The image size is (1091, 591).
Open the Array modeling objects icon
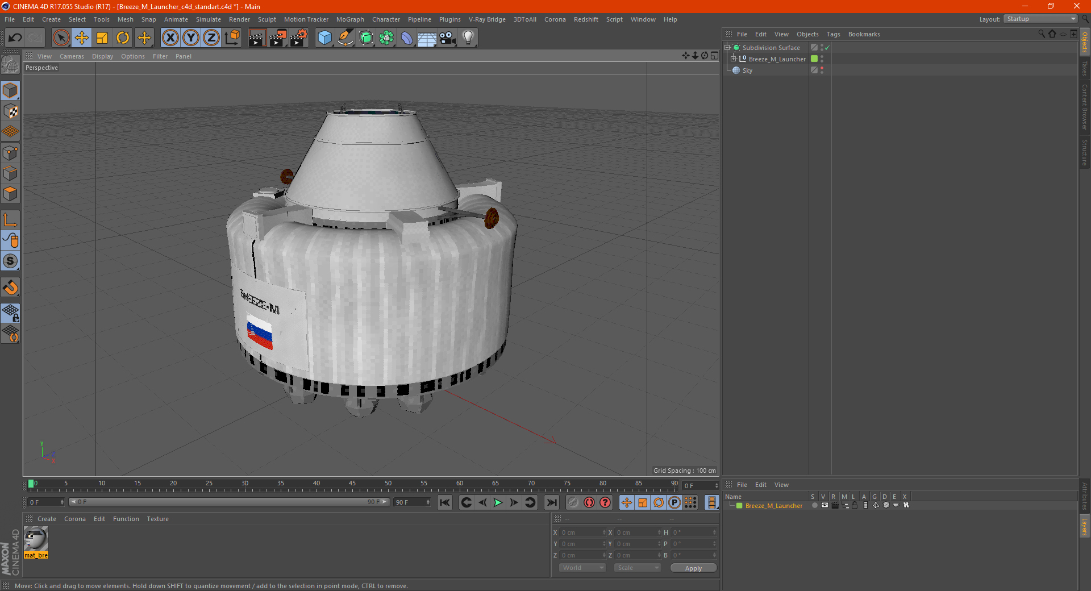[386, 38]
